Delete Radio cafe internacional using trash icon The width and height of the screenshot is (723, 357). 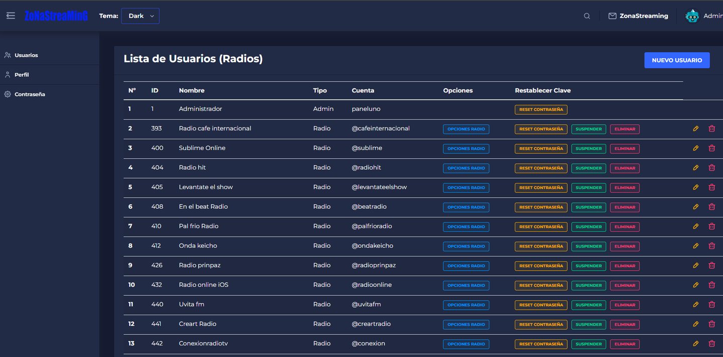(x=711, y=129)
